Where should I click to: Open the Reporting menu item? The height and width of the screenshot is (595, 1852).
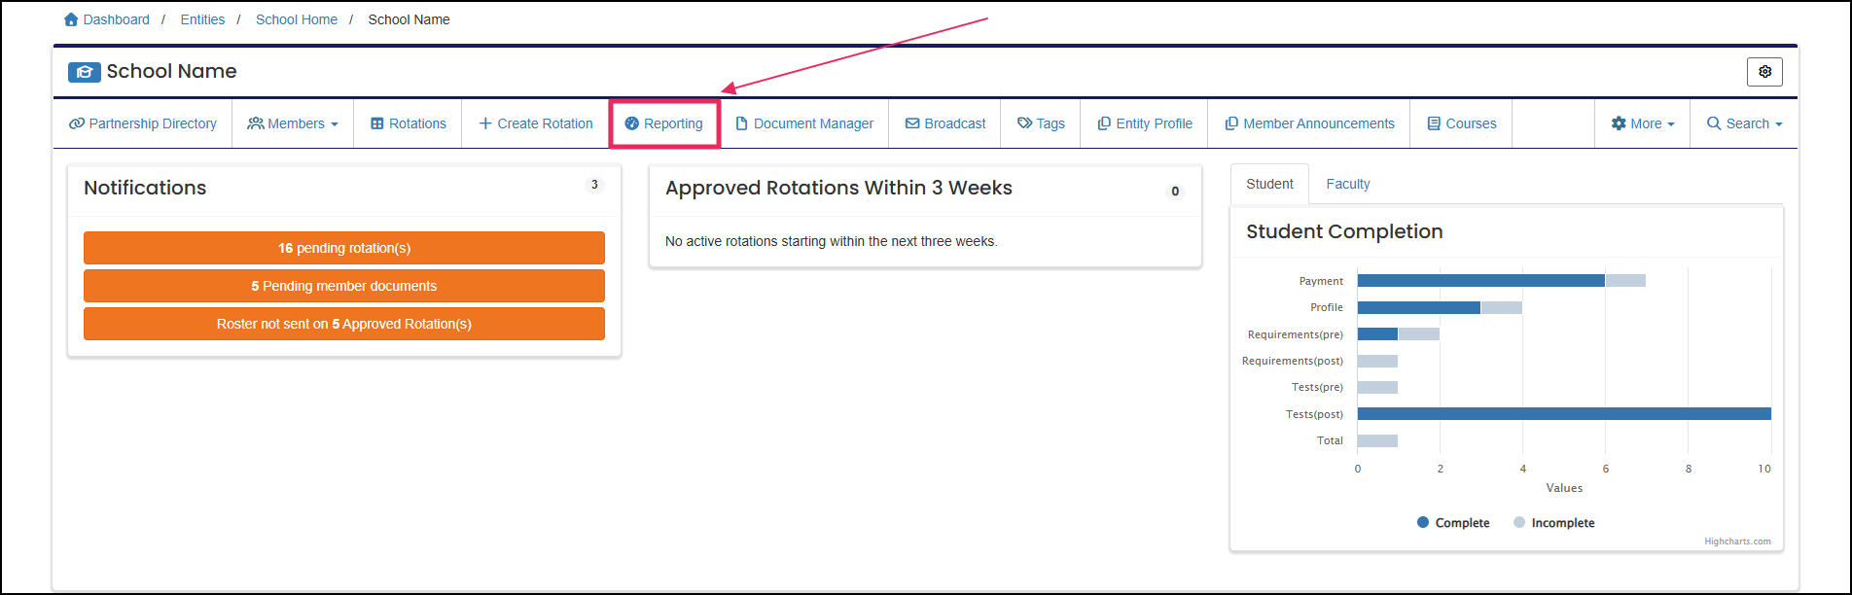664,123
